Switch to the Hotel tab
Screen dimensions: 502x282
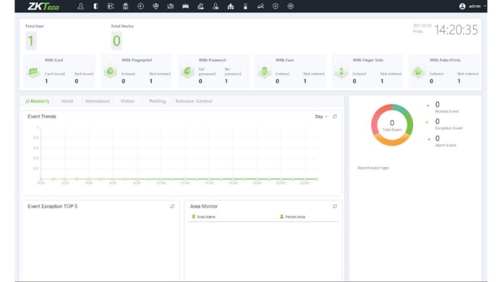click(x=67, y=101)
